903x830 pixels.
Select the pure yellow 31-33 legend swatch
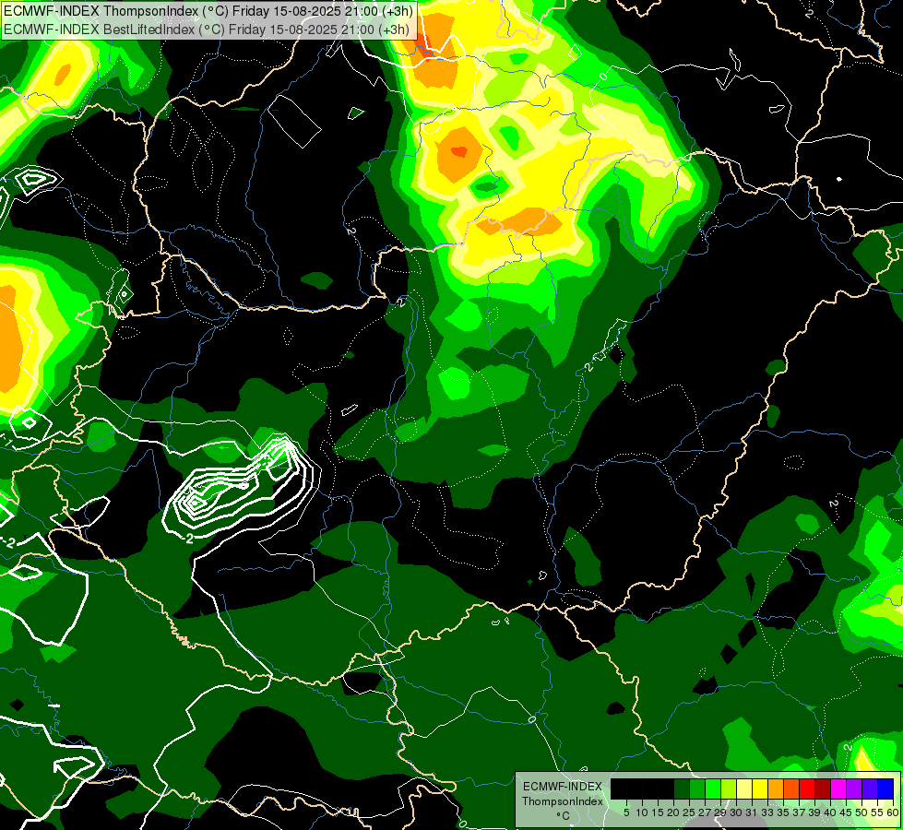[x=760, y=788]
